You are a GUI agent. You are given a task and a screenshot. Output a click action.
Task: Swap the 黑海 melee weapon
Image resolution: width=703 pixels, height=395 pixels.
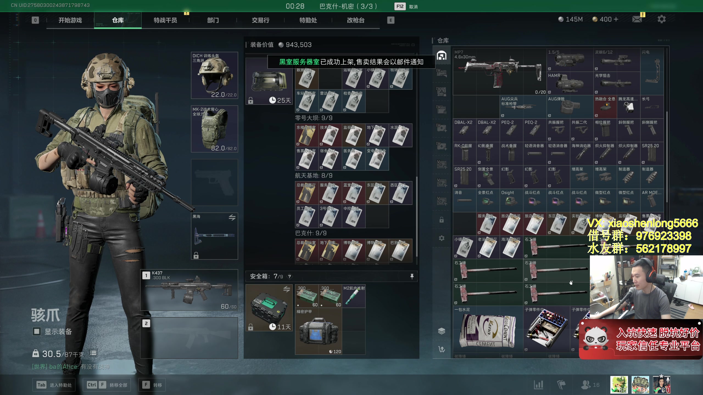(x=232, y=218)
